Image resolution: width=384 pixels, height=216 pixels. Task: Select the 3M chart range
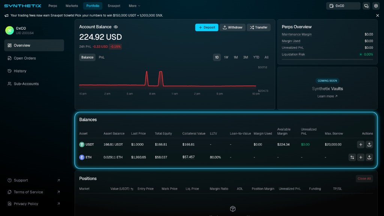tap(245, 57)
